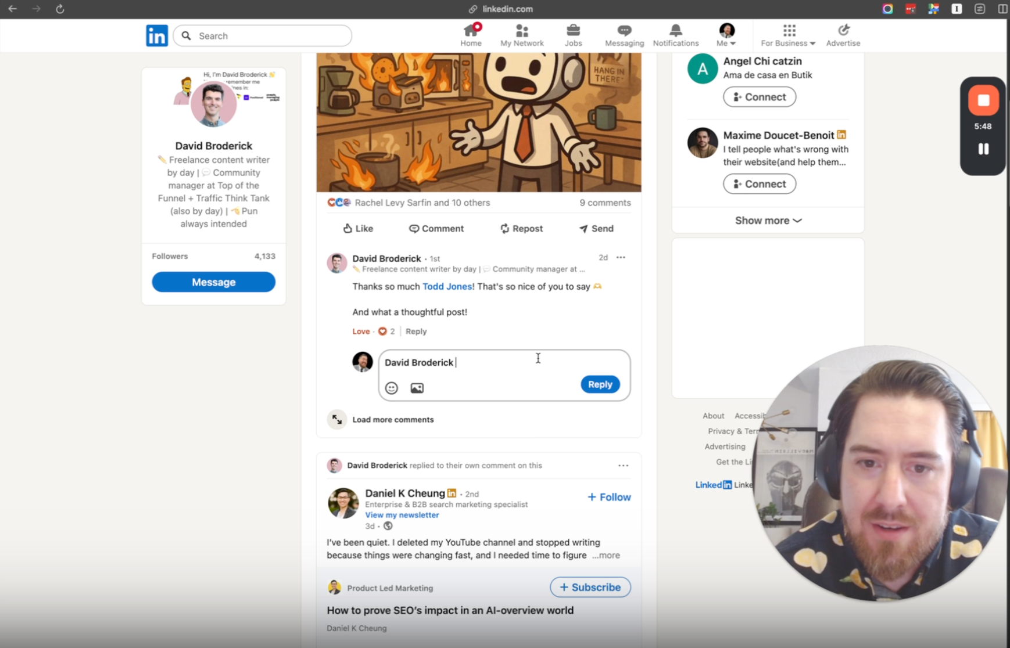
Task: Click View my newsletter link
Action: [402, 515]
